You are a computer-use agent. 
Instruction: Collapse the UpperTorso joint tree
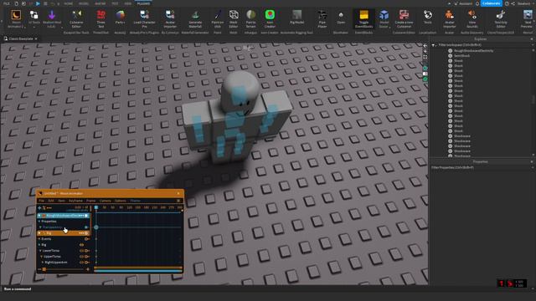pyautogui.click(x=42, y=257)
